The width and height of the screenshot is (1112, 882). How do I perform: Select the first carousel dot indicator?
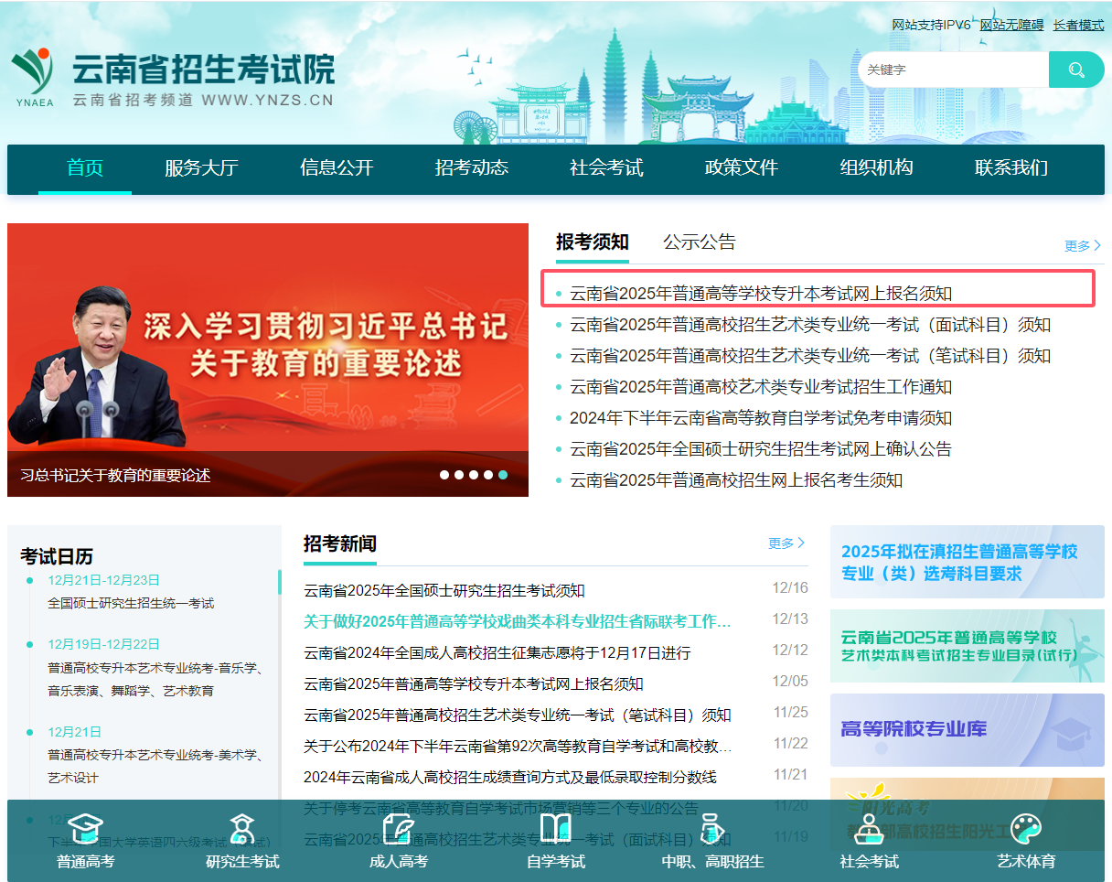444,475
